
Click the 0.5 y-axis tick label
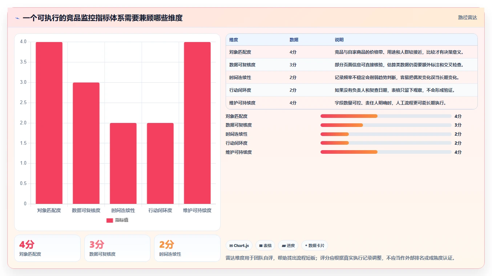tap(23, 184)
